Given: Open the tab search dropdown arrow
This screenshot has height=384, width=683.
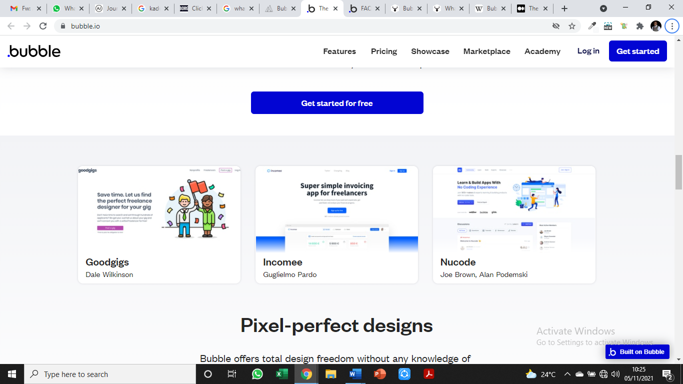Looking at the screenshot, I should pyautogui.click(x=603, y=8).
